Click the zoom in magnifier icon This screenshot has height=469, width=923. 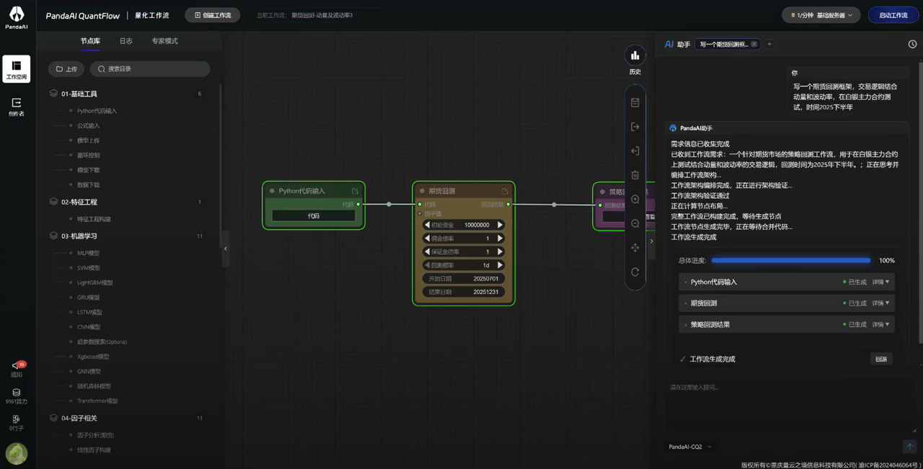point(635,200)
